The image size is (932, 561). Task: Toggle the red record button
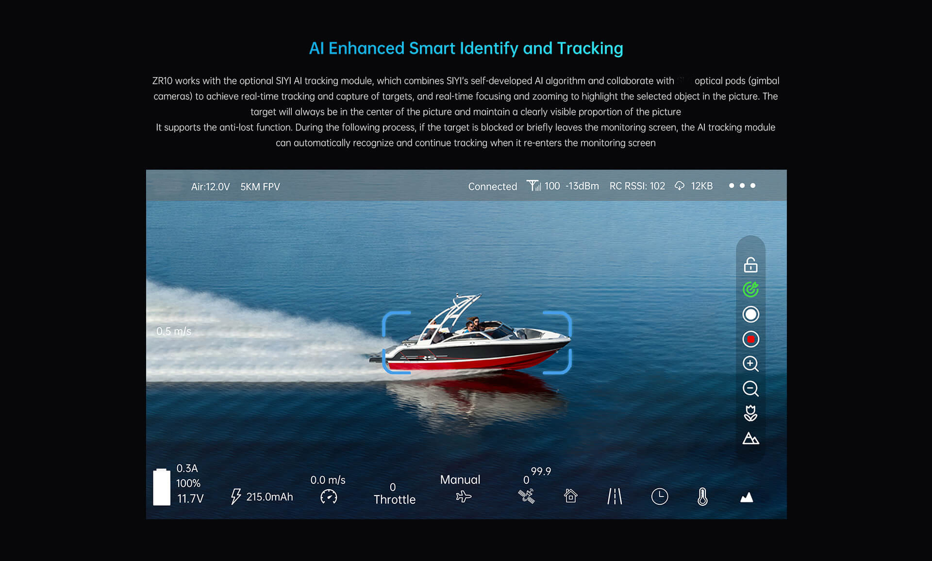click(x=750, y=338)
